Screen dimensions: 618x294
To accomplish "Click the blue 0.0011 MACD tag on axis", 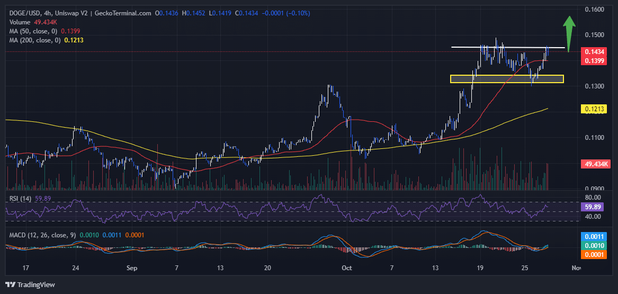I will pos(593,237).
